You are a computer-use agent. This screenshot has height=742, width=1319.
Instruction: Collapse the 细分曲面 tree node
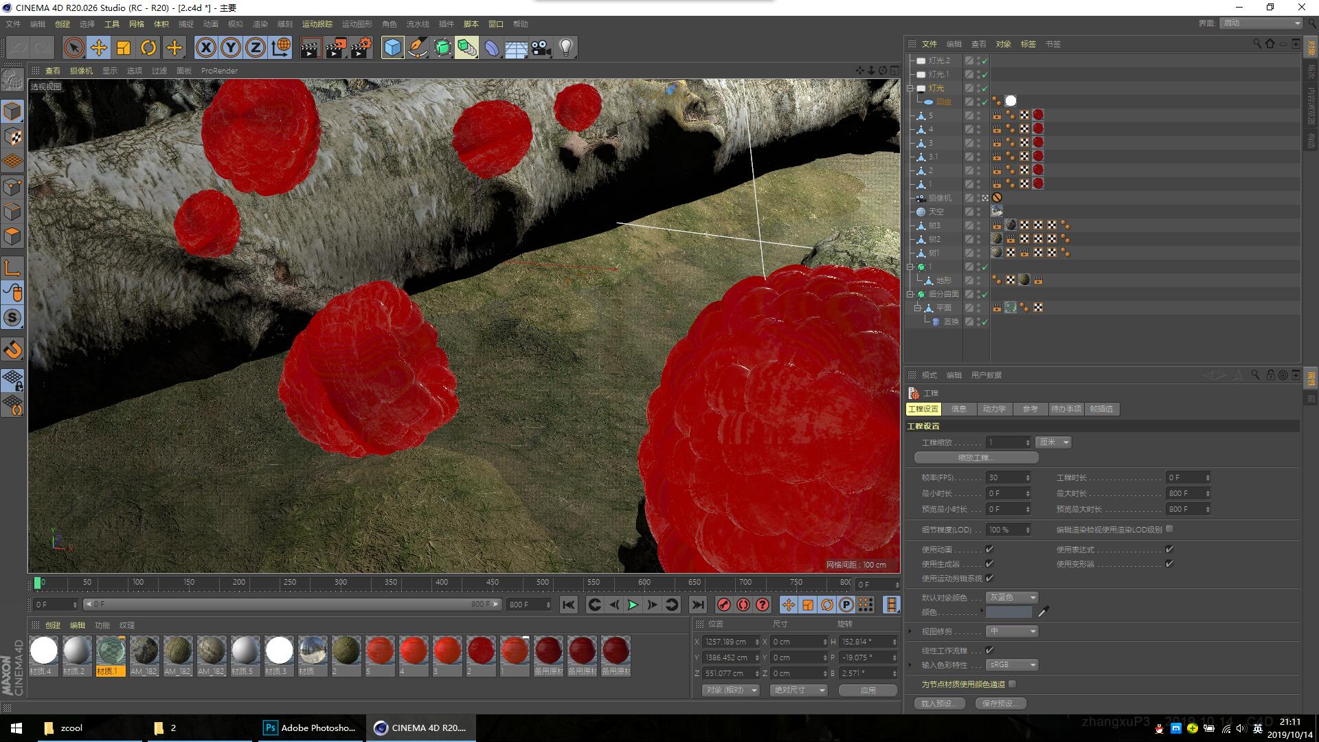pos(910,294)
